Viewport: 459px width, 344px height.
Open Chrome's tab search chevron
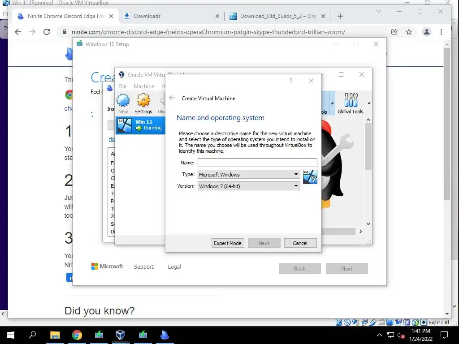click(x=378, y=11)
